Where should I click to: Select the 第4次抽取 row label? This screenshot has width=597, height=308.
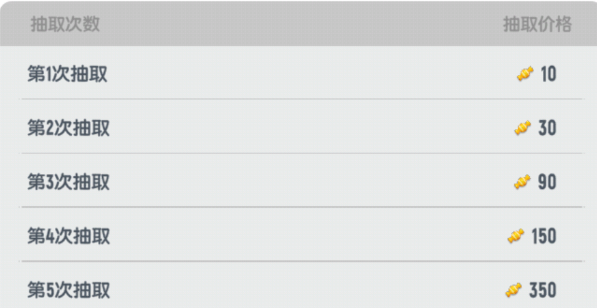pos(69,236)
